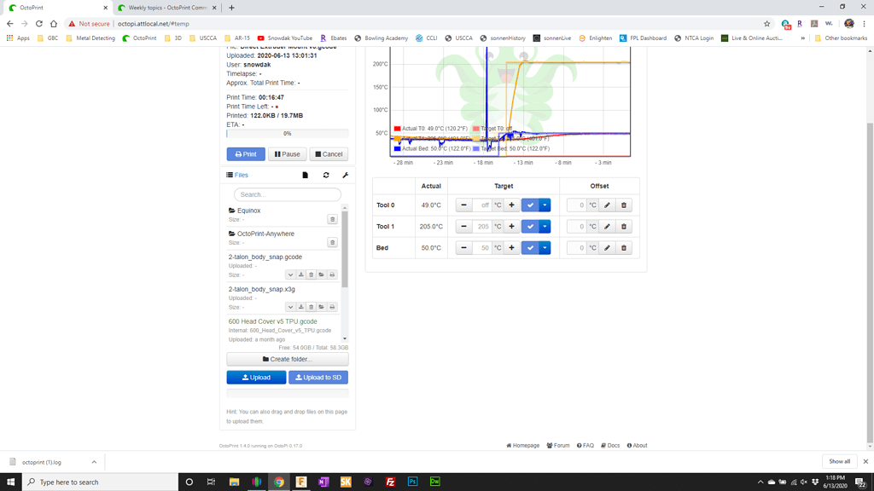Open the Tool 1 temperature preset dropdown
The height and width of the screenshot is (491, 874).
click(x=545, y=227)
